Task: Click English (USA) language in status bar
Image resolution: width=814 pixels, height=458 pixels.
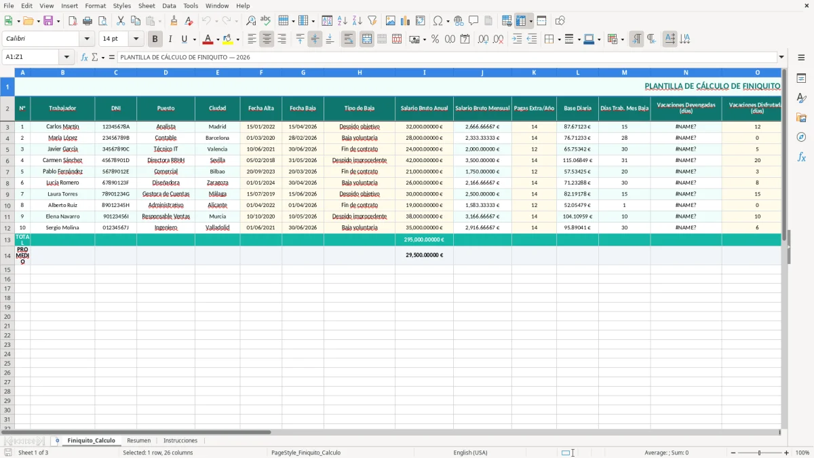Action: pos(470,453)
